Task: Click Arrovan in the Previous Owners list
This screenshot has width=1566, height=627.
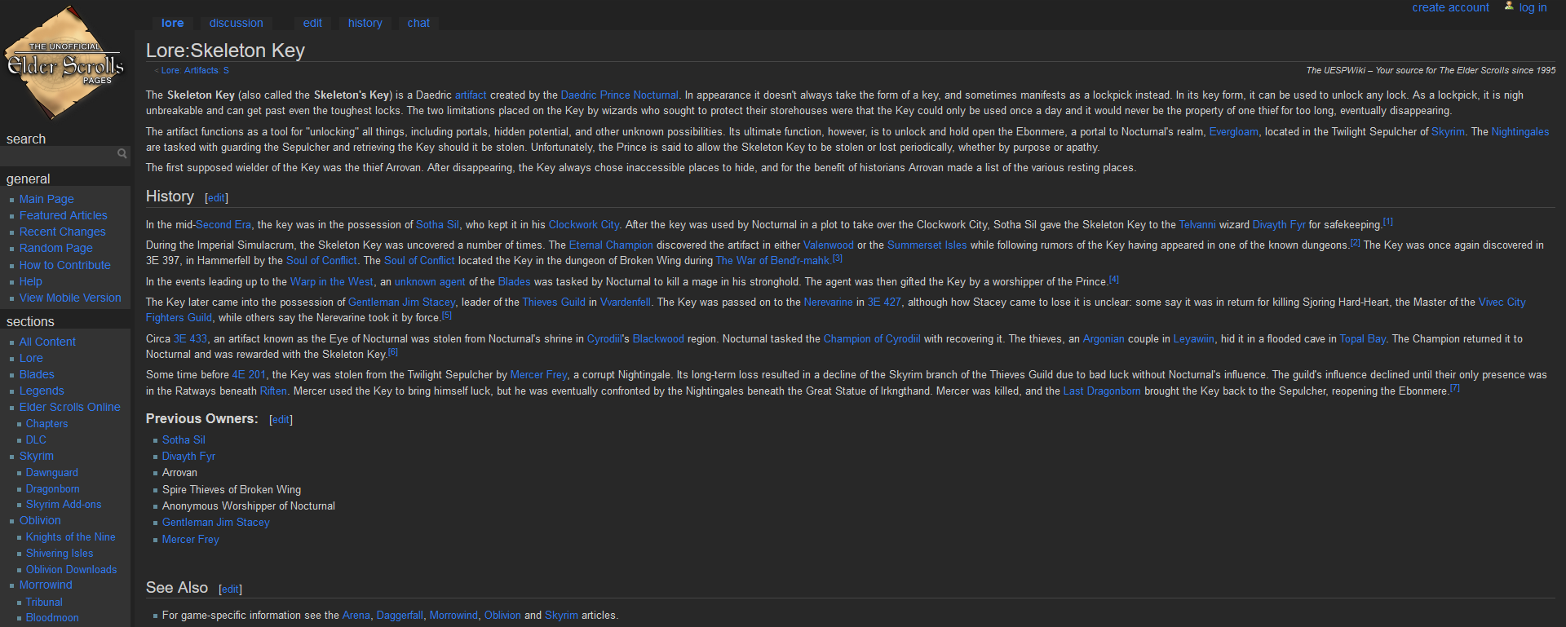Action: click(x=179, y=473)
